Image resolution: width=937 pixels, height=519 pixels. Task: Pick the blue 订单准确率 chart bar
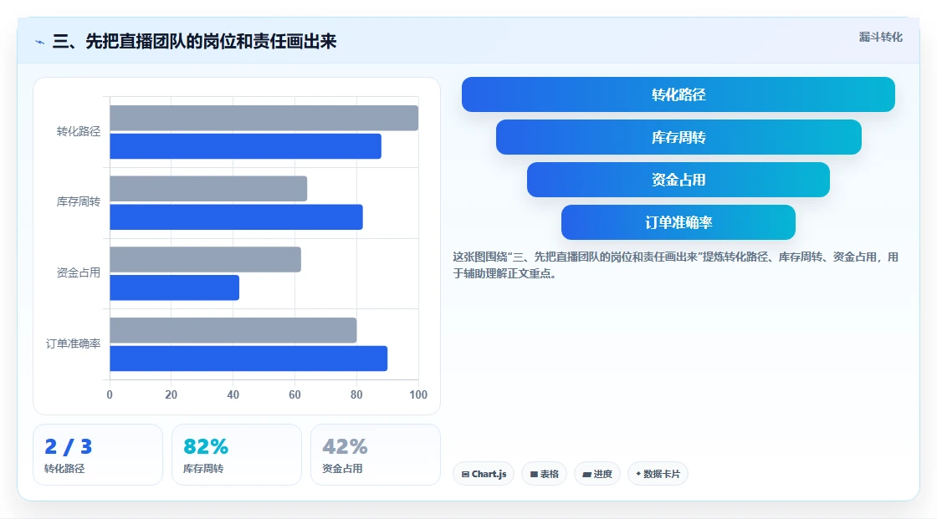pyautogui.click(x=248, y=359)
